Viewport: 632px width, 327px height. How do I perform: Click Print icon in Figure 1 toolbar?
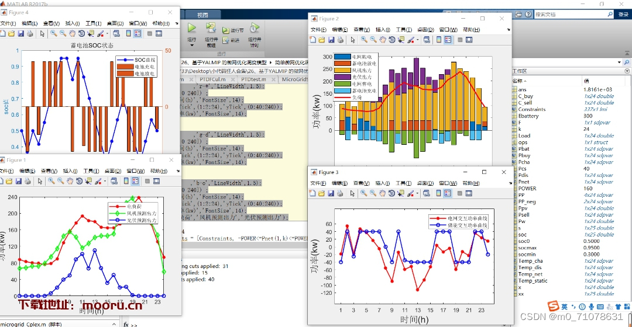point(28,182)
